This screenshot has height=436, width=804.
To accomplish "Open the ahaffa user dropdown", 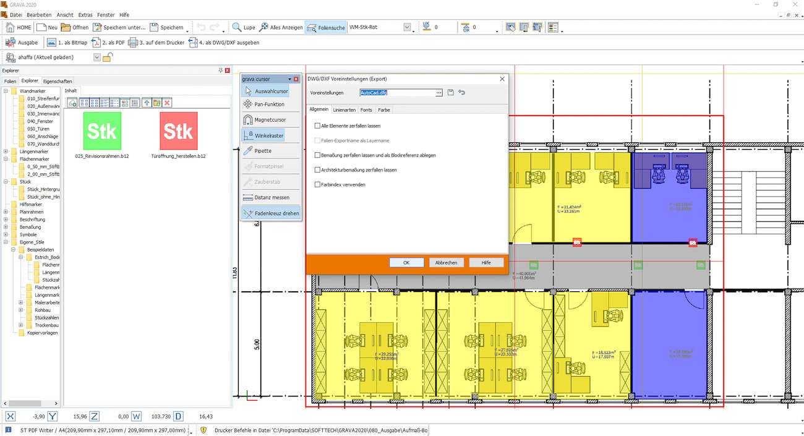I will pos(97,58).
